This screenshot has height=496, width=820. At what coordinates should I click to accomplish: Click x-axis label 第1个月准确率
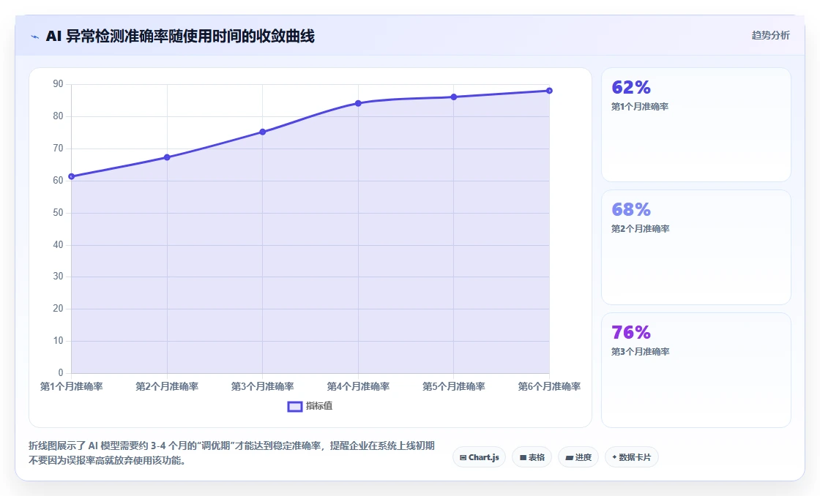[72, 387]
